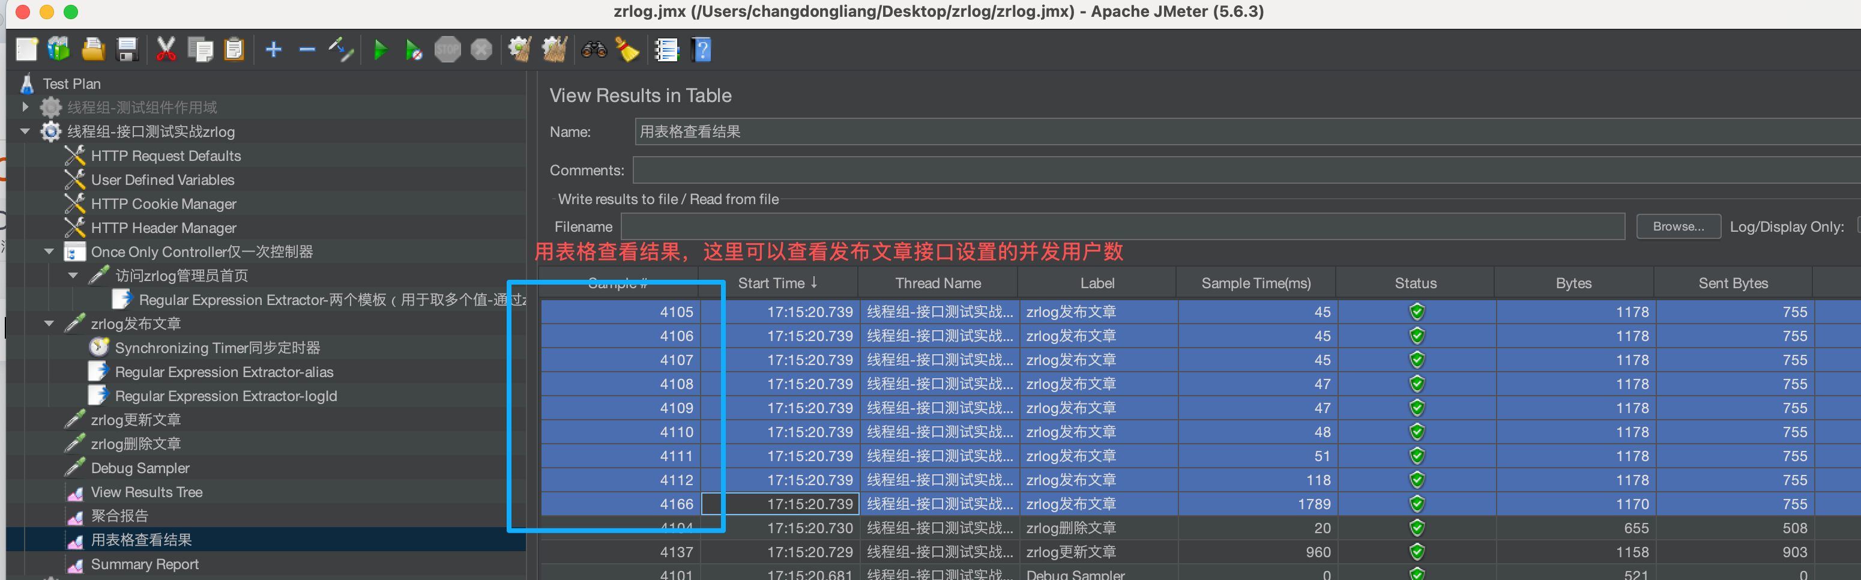Click the Toggle enable/disable icon
This screenshot has width=1861, height=580.
tap(340, 49)
